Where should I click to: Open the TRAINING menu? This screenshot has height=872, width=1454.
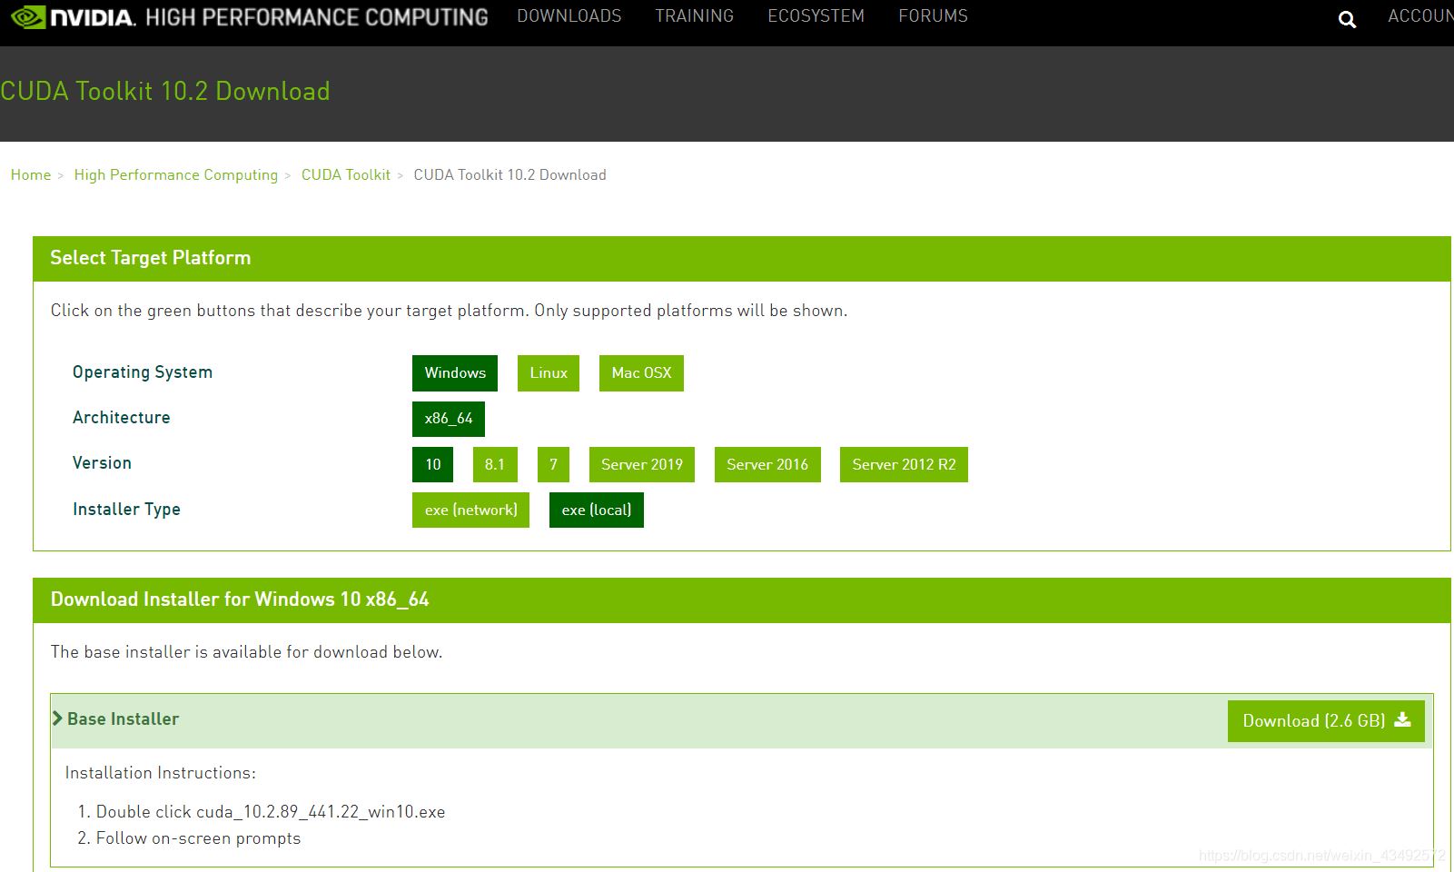(694, 16)
